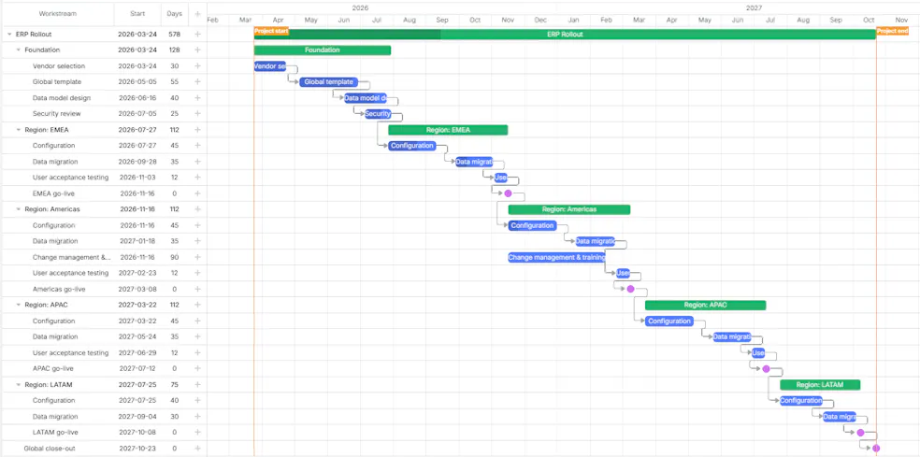Select the Vendor selection task bar
Image resolution: width=920 pixels, height=457 pixels.
click(270, 66)
